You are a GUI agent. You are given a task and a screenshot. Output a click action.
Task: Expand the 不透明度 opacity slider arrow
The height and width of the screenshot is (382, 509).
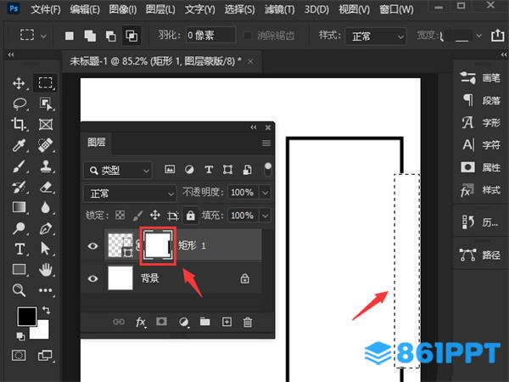(266, 193)
